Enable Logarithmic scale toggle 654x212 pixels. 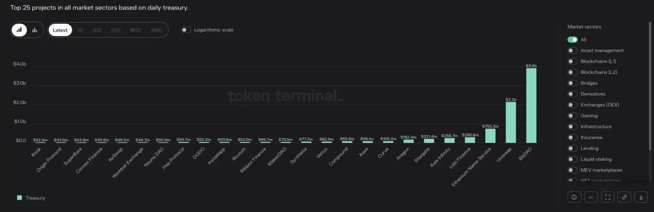[x=186, y=30]
